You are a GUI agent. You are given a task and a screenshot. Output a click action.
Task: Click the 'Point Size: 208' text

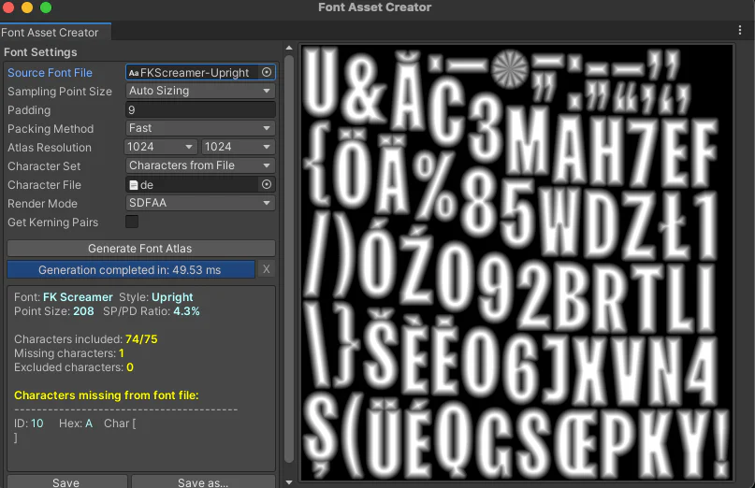(x=54, y=311)
